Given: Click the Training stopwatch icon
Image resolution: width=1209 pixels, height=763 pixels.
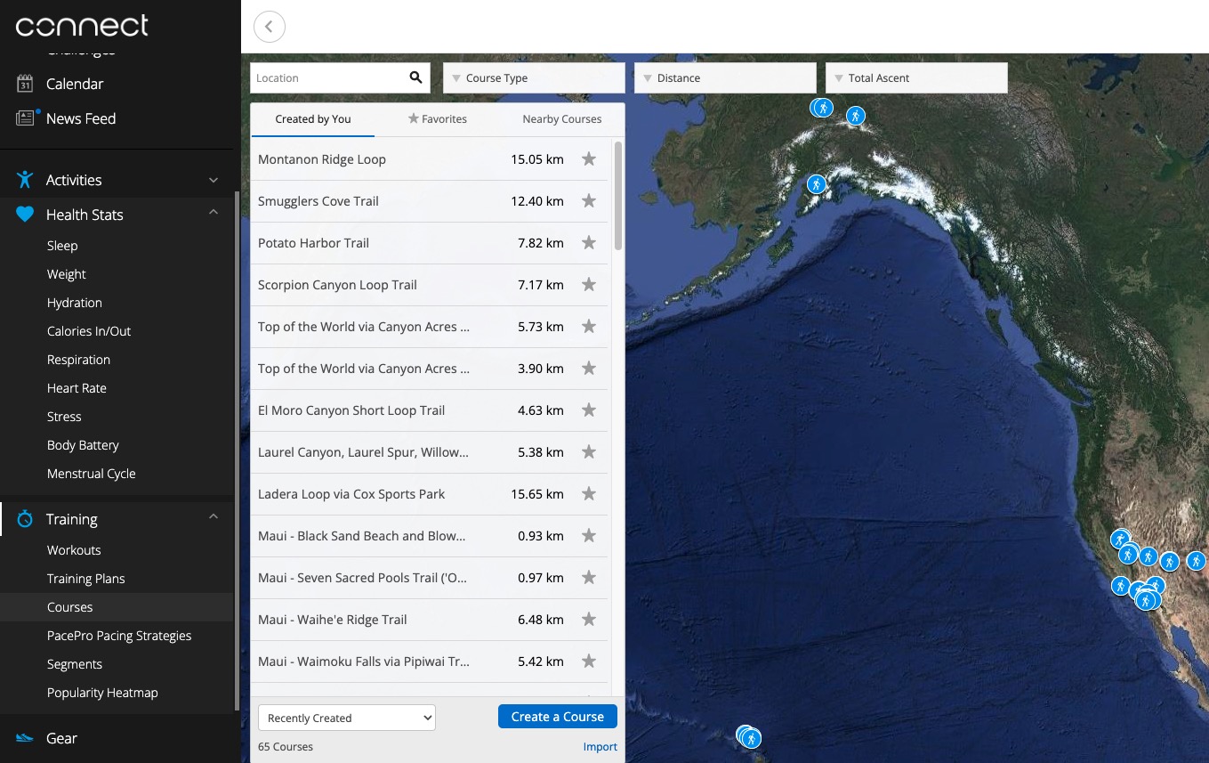Looking at the screenshot, I should tap(25, 519).
